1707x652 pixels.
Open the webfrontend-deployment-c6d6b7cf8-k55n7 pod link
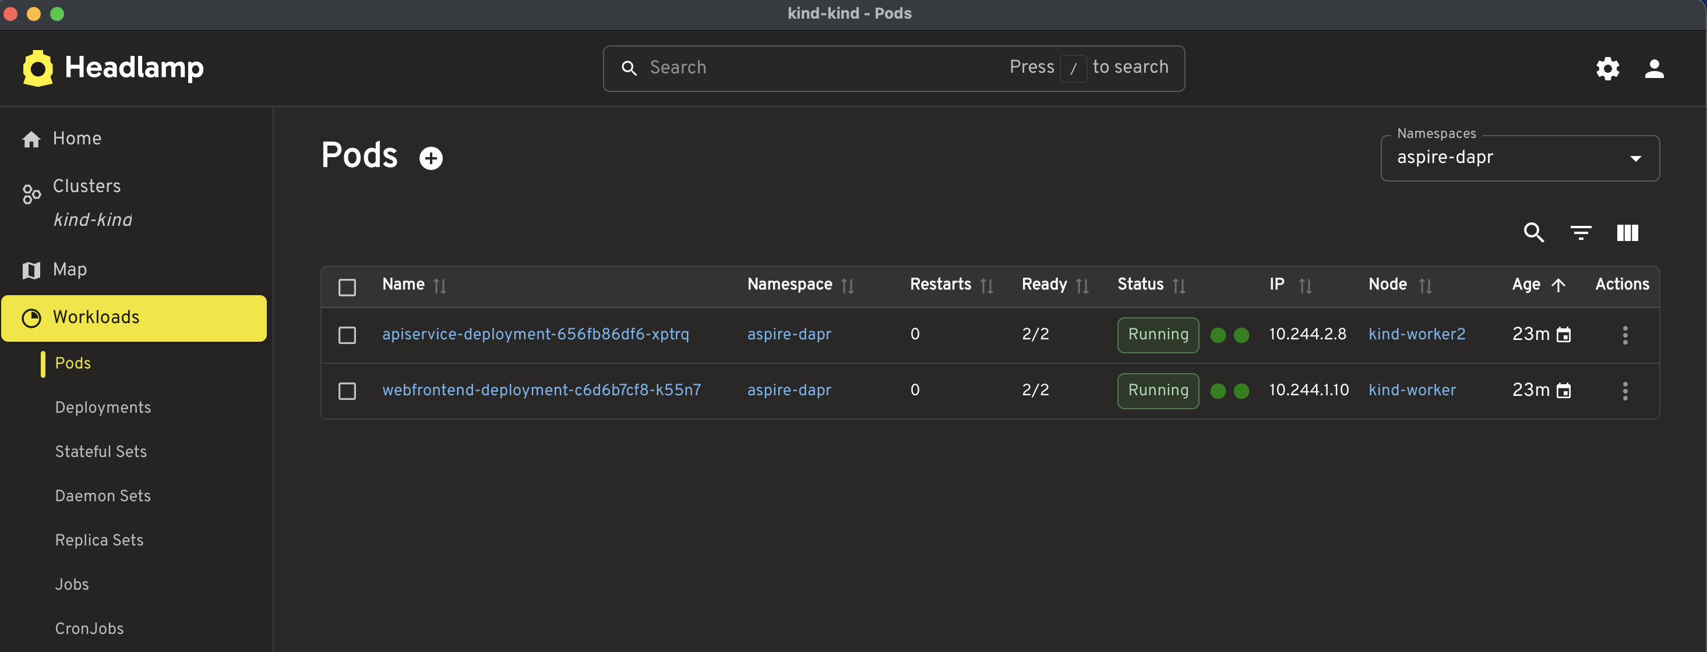click(541, 390)
